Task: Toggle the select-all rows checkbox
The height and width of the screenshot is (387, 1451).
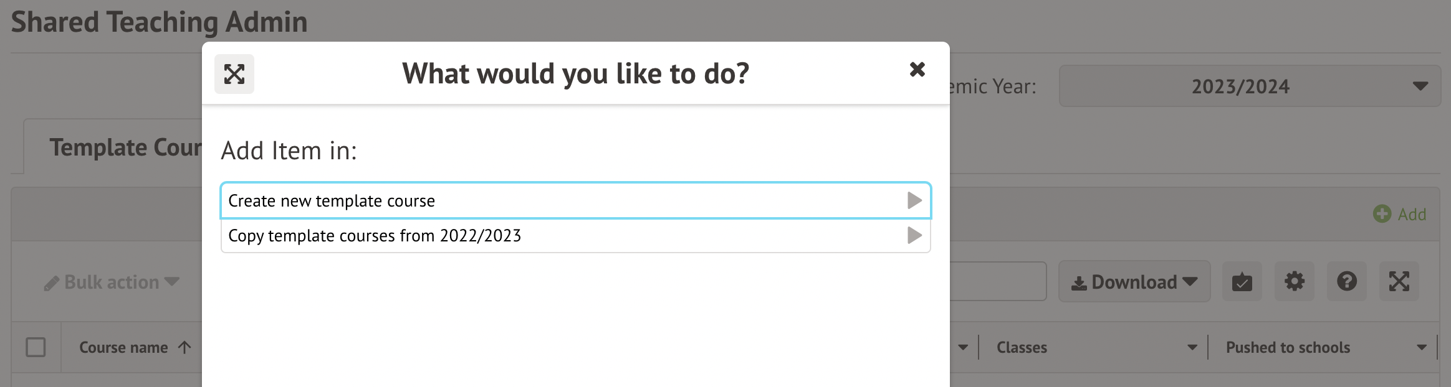Action: click(x=36, y=347)
